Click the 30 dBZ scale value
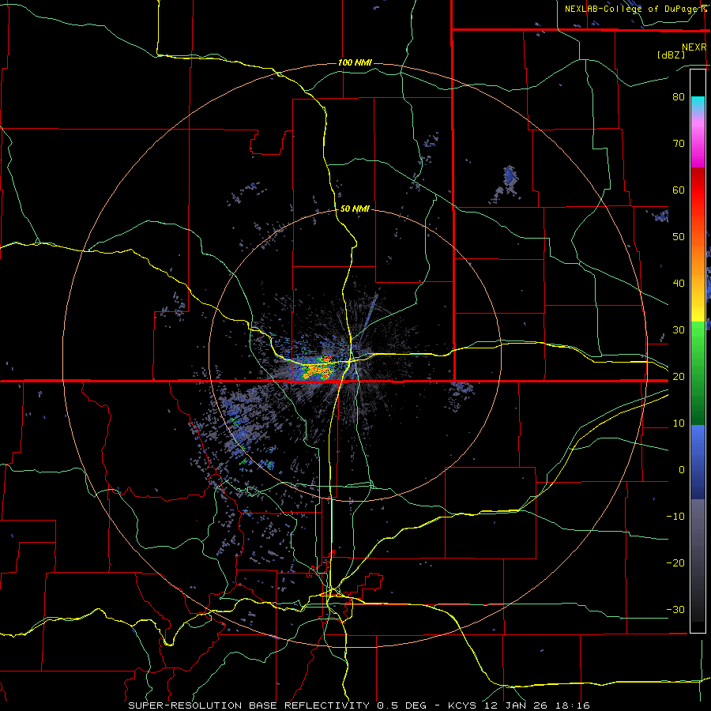Screen dimensions: 711x711 coord(679,330)
